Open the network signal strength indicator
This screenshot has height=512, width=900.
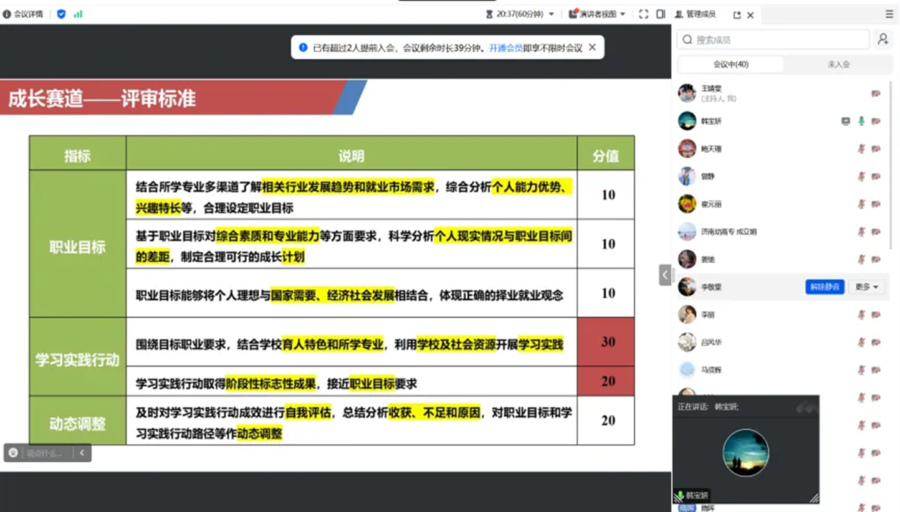coord(78,14)
